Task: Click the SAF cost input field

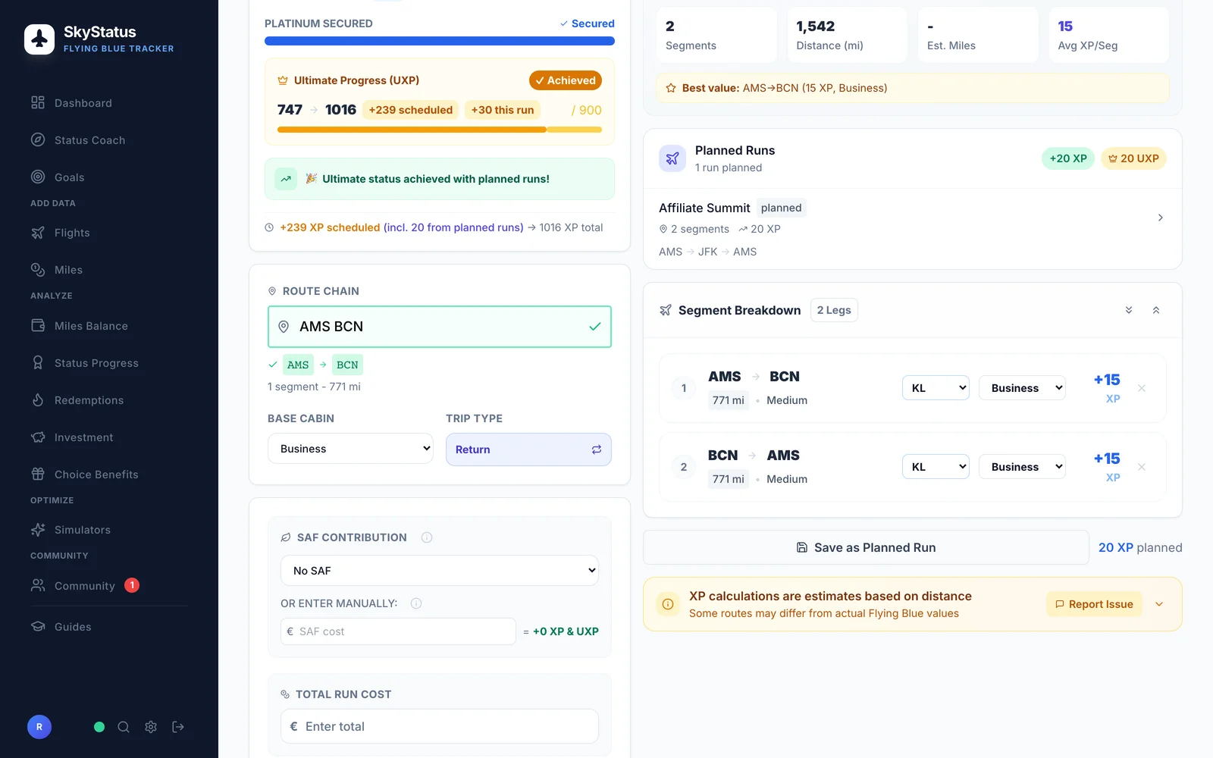Action: (x=398, y=631)
